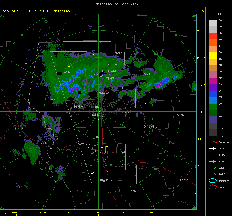Pick the light gray top swatch of scale
232x216 pixels.
212,23
